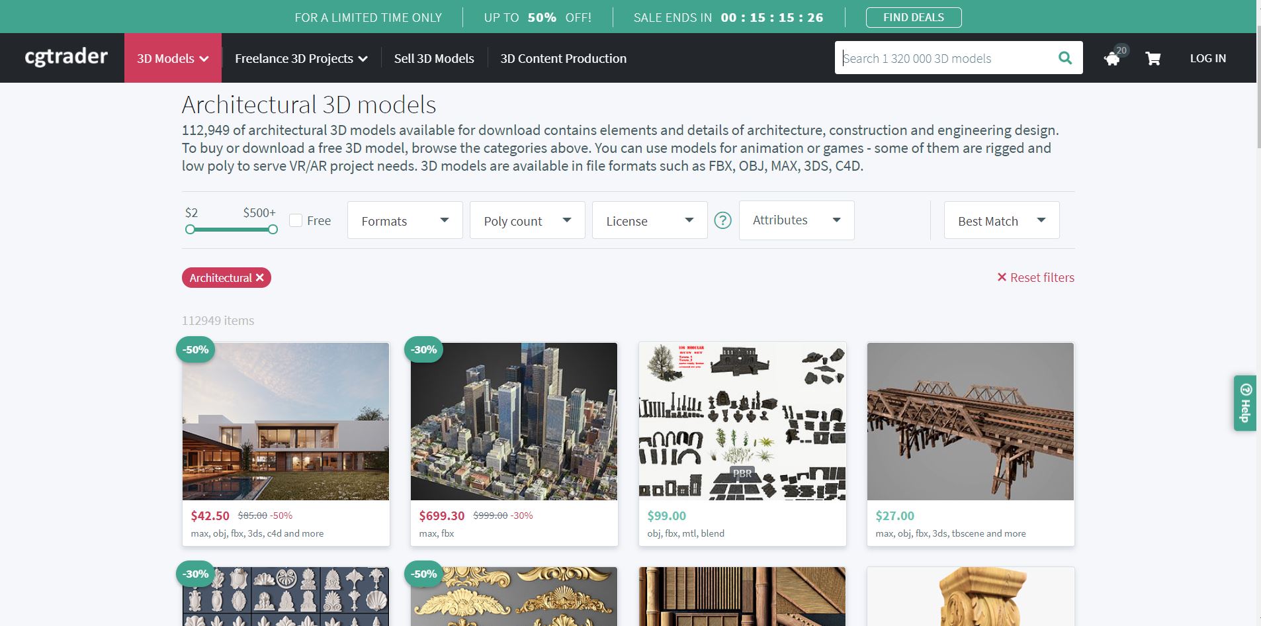
Task: Expand the Formats dropdown
Action: point(404,220)
